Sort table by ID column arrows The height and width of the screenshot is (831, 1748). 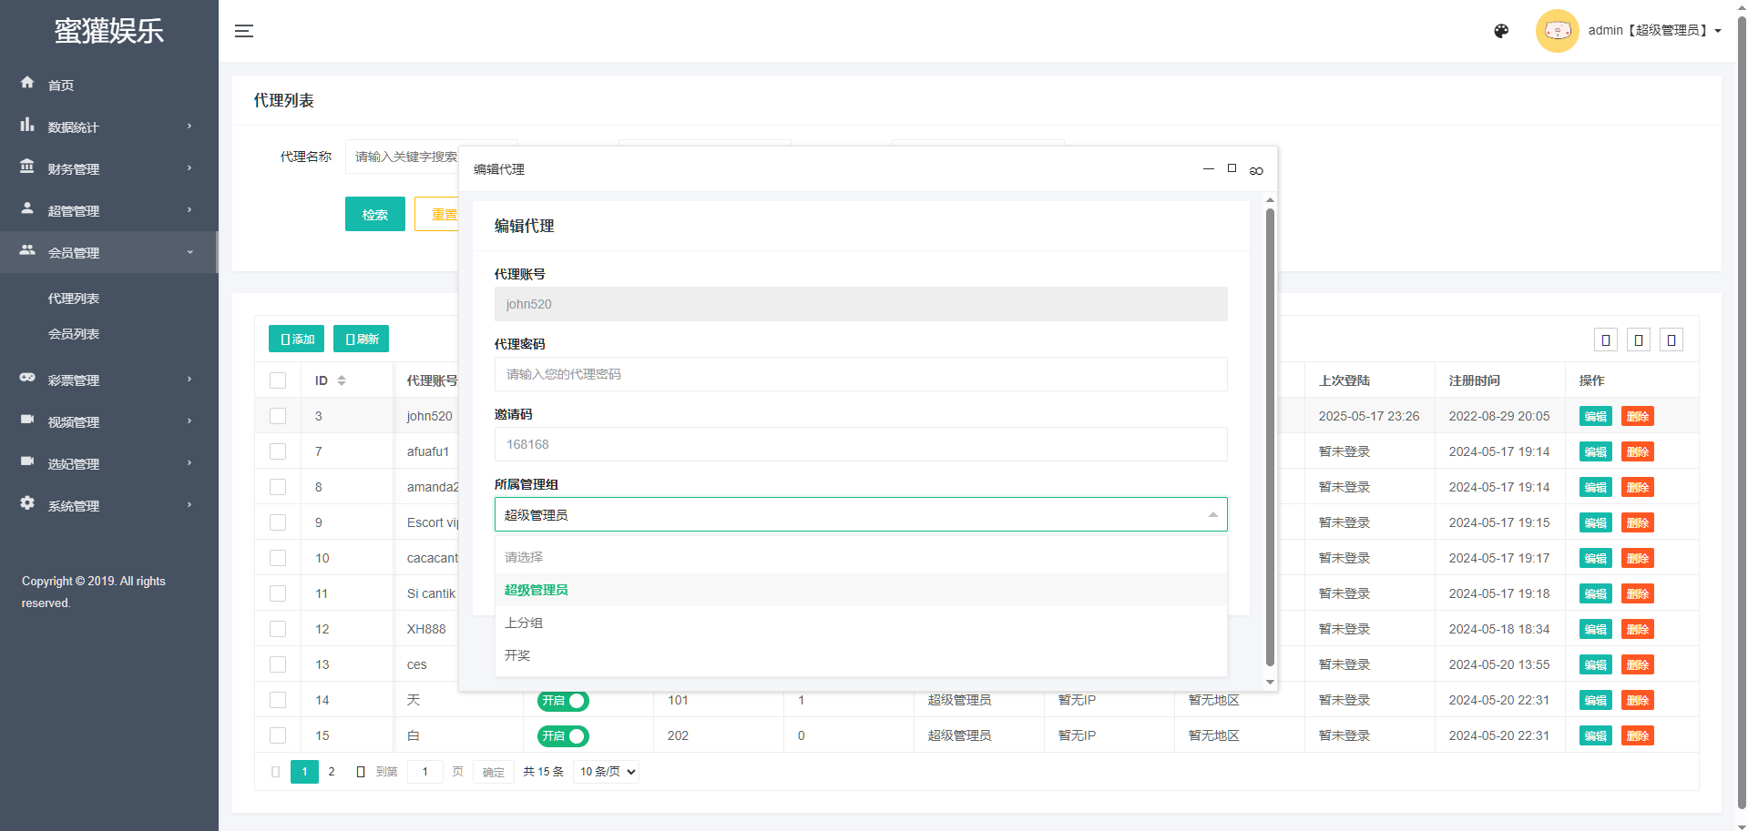[x=342, y=380]
